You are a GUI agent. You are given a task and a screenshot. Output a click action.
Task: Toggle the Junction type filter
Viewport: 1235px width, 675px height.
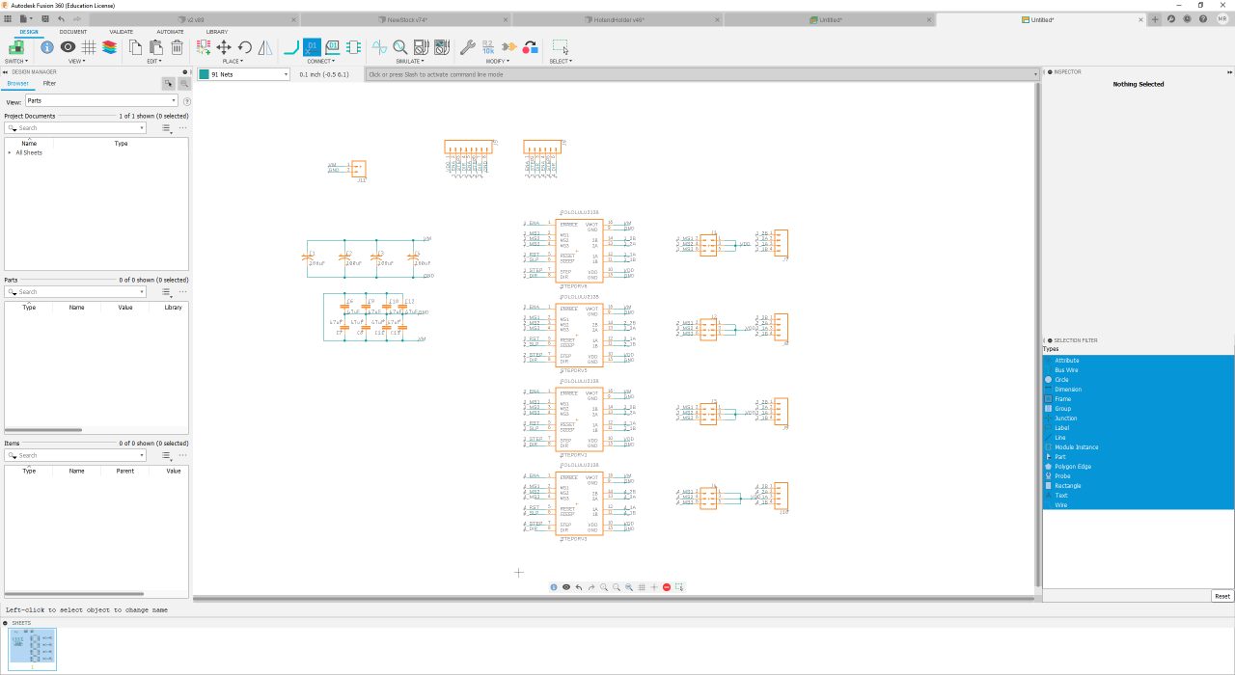click(1139, 418)
